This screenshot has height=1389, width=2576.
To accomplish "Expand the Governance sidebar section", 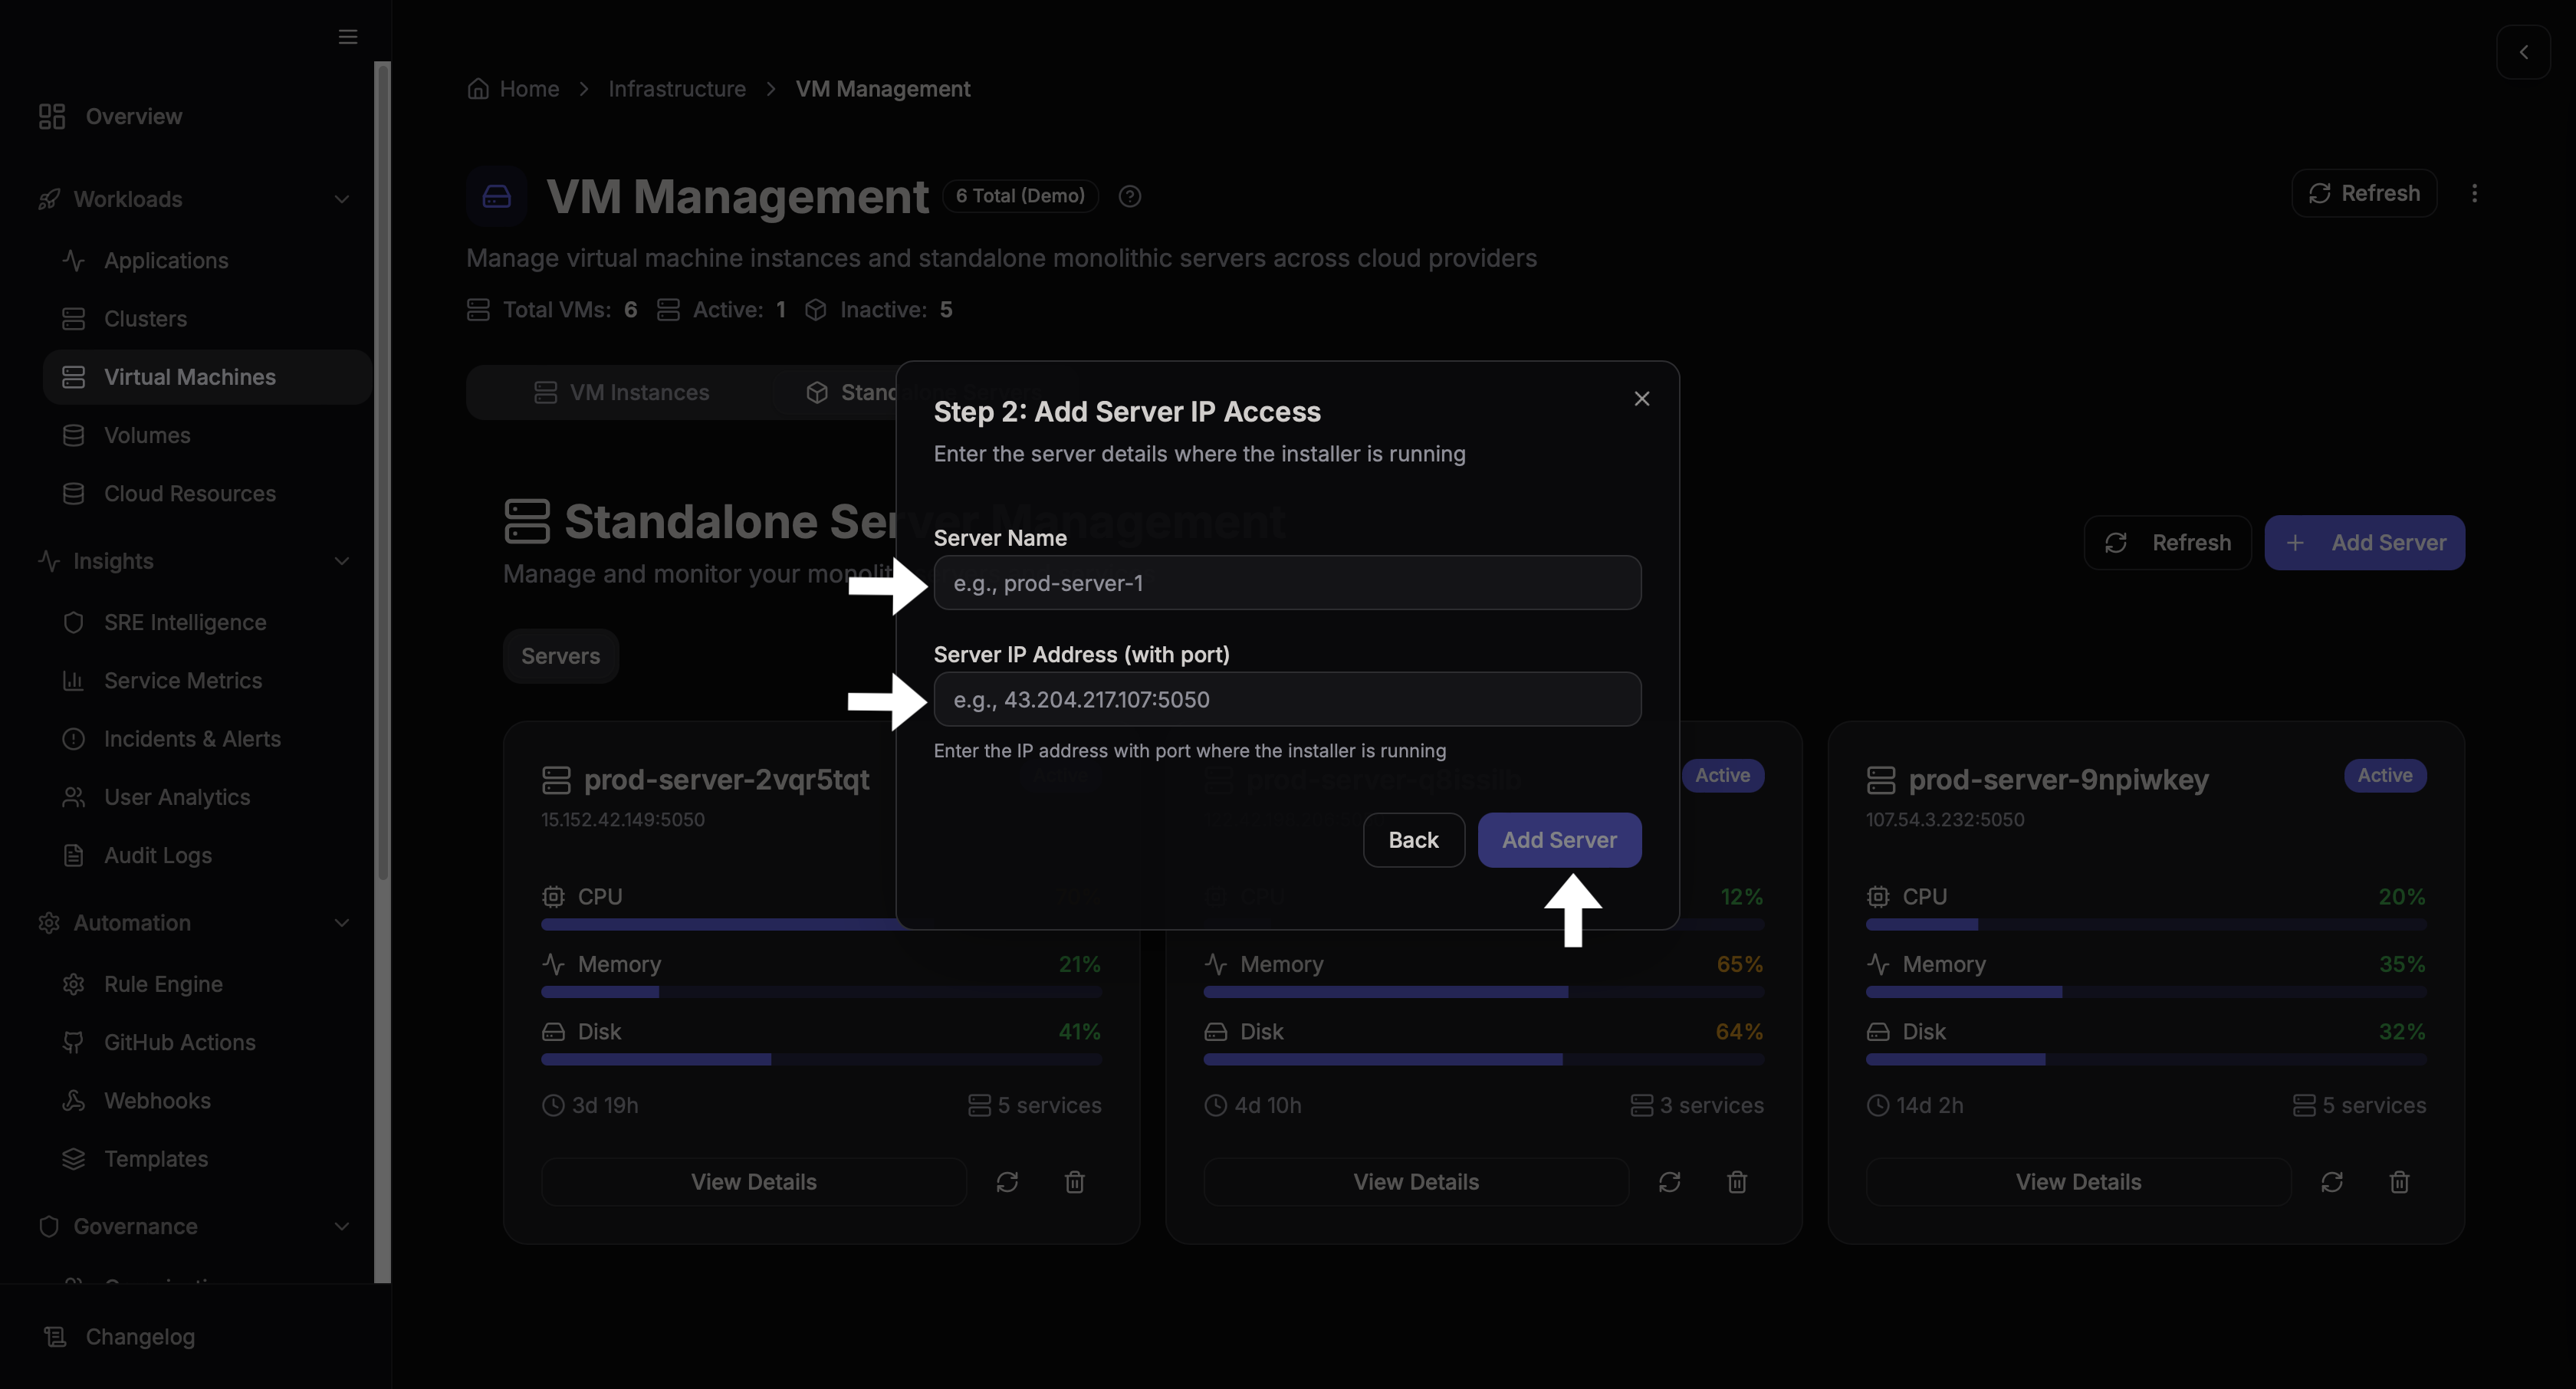I will coord(342,1226).
